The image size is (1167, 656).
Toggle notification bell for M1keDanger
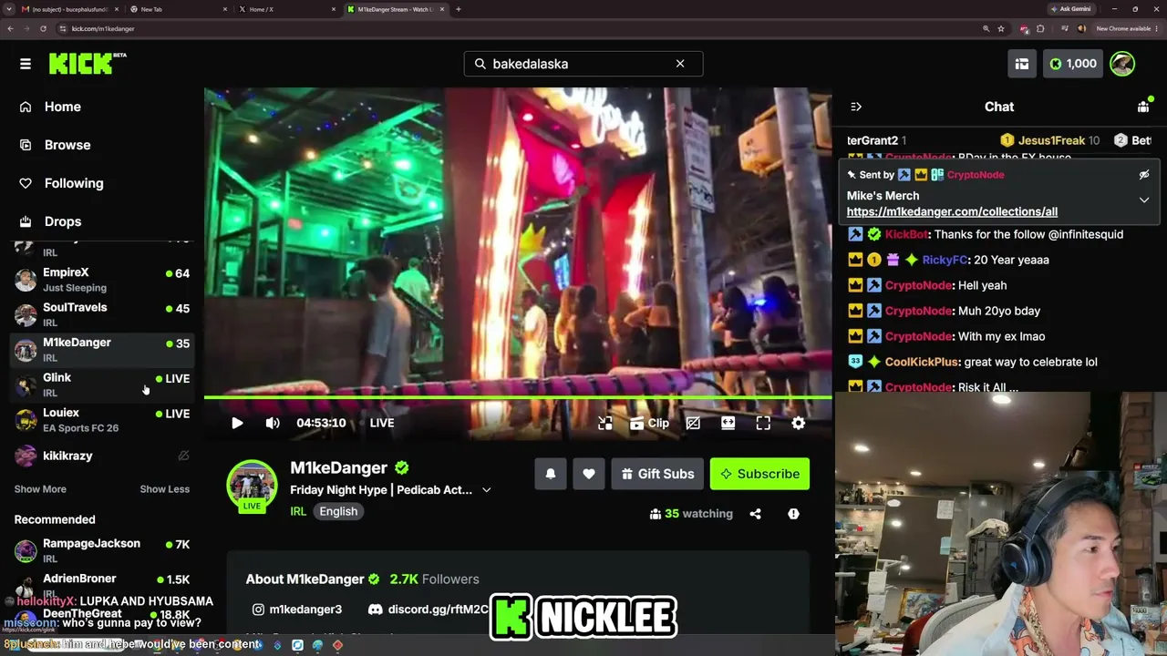click(551, 474)
